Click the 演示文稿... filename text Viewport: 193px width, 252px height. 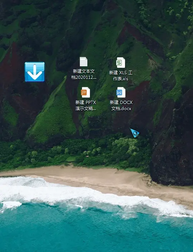[x=86, y=109]
